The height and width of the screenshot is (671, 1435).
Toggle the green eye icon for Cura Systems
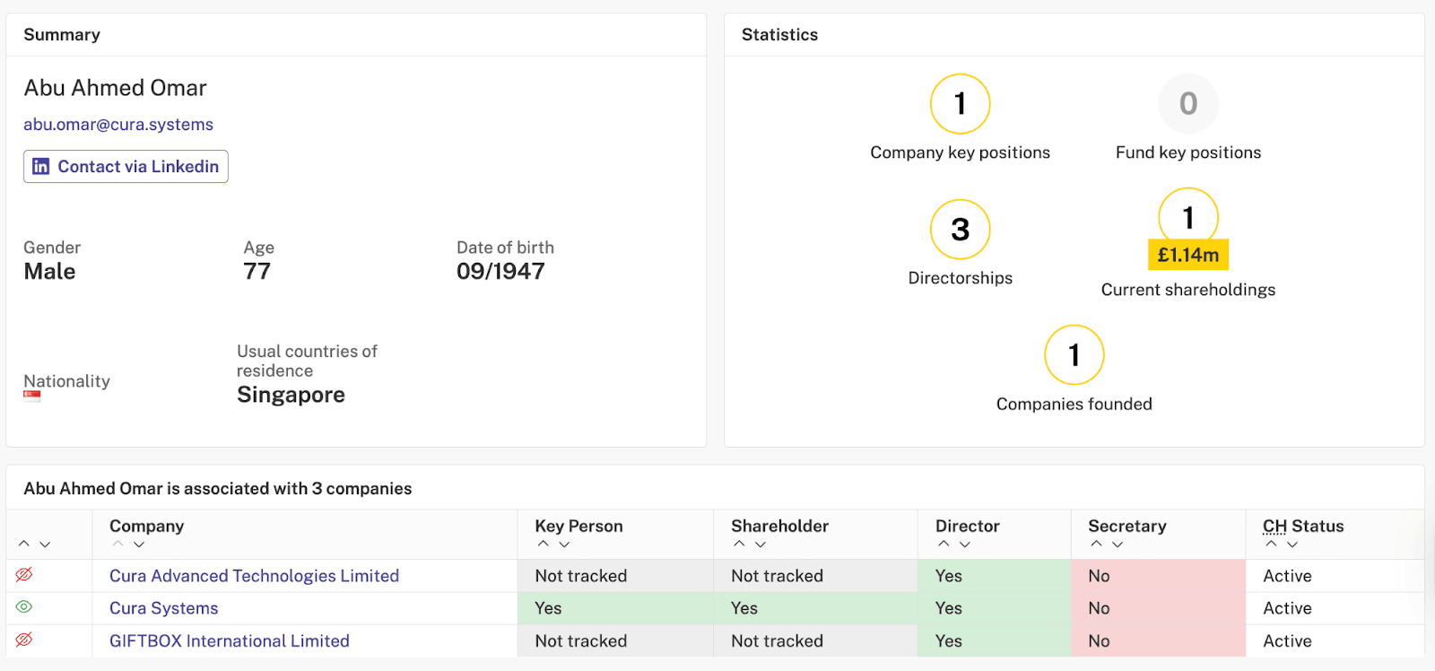[x=24, y=607]
